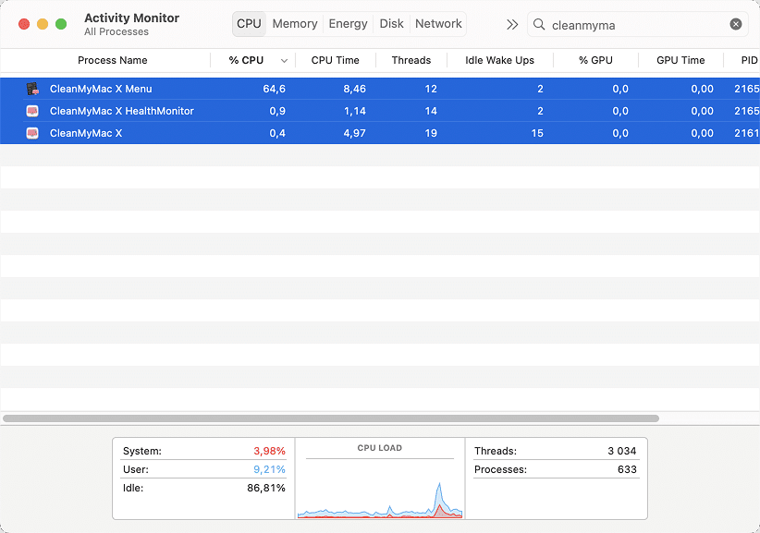The width and height of the screenshot is (760, 533).
Task: Sort by the GPU Time column header
Action: click(680, 60)
